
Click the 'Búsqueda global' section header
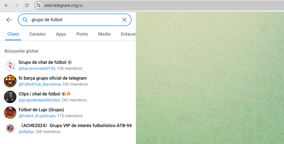21,51
